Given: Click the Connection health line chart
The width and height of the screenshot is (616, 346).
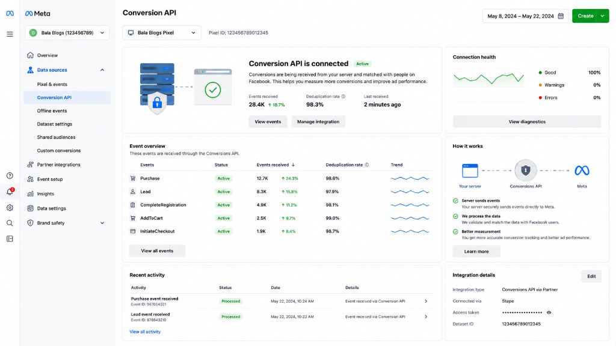Looking at the screenshot, I should click(488, 80).
